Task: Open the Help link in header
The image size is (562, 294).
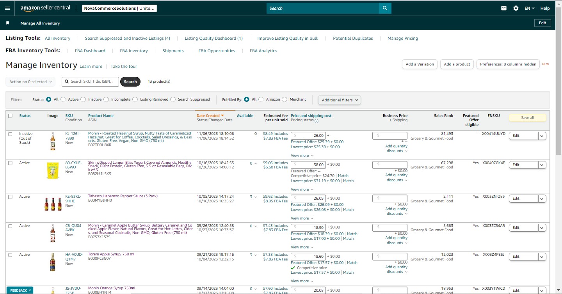Action: coord(545,8)
